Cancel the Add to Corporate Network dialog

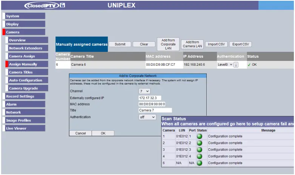point(80,133)
